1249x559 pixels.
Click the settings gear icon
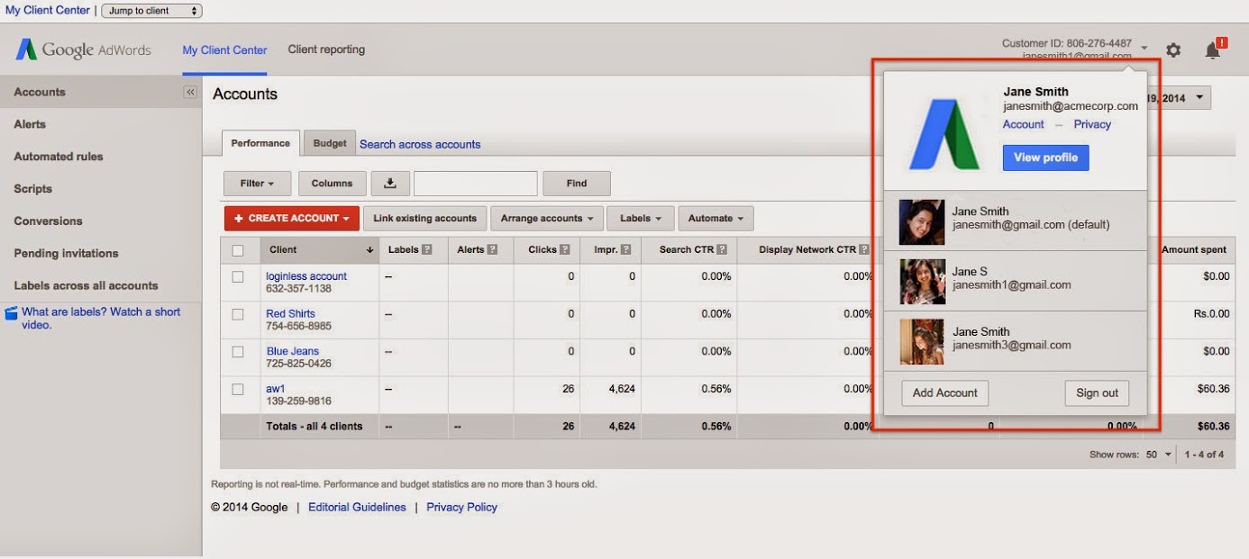point(1172,50)
